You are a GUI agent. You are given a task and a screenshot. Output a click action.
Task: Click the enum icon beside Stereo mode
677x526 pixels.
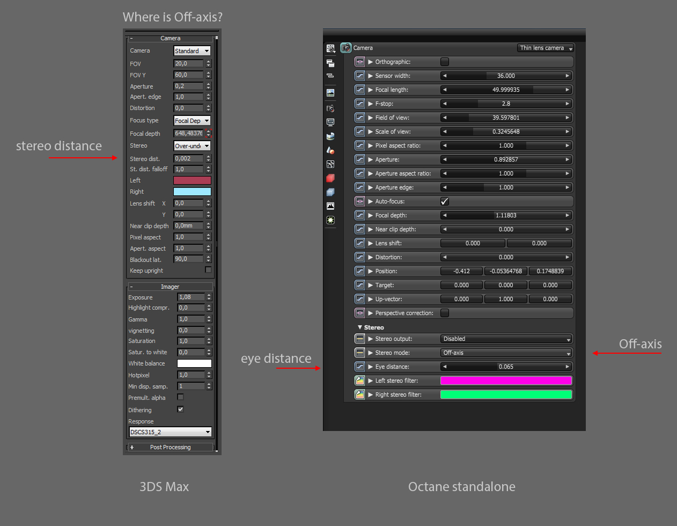(x=360, y=353)
